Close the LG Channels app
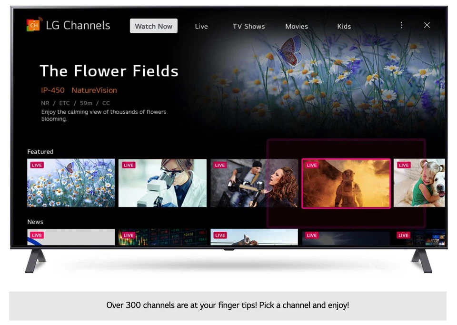Viewport: 457px width, 325px height. 427,25
